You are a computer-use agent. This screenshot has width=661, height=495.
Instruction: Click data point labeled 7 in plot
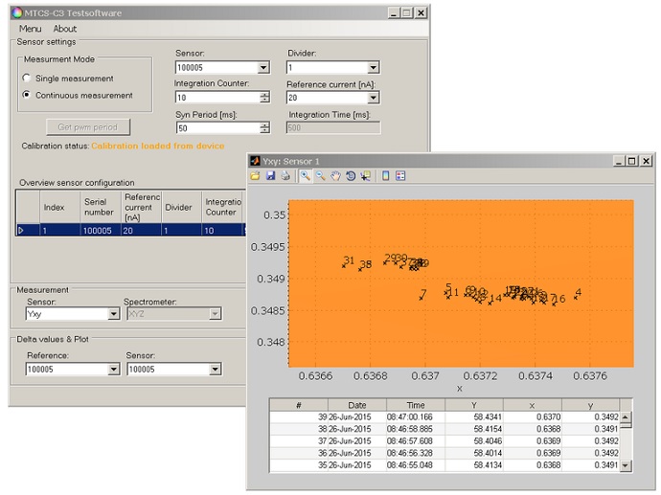click(x=422, y=299)
